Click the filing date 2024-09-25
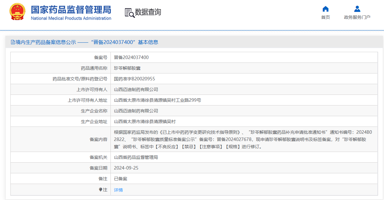Screen dimensions: 384x200 (x=126, y=168)
